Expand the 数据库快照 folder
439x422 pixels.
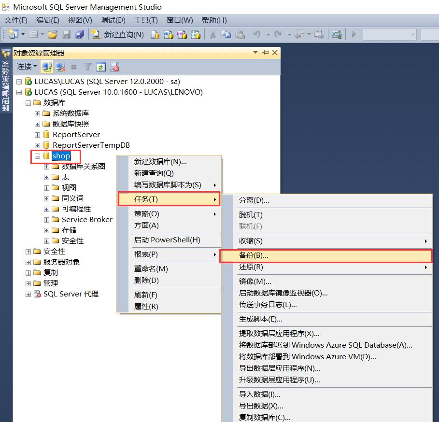[37, 124]
